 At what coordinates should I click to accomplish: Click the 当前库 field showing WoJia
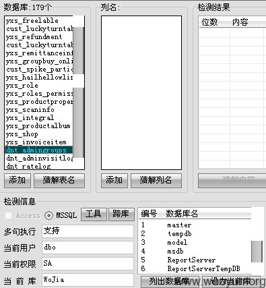pos(88,280)
